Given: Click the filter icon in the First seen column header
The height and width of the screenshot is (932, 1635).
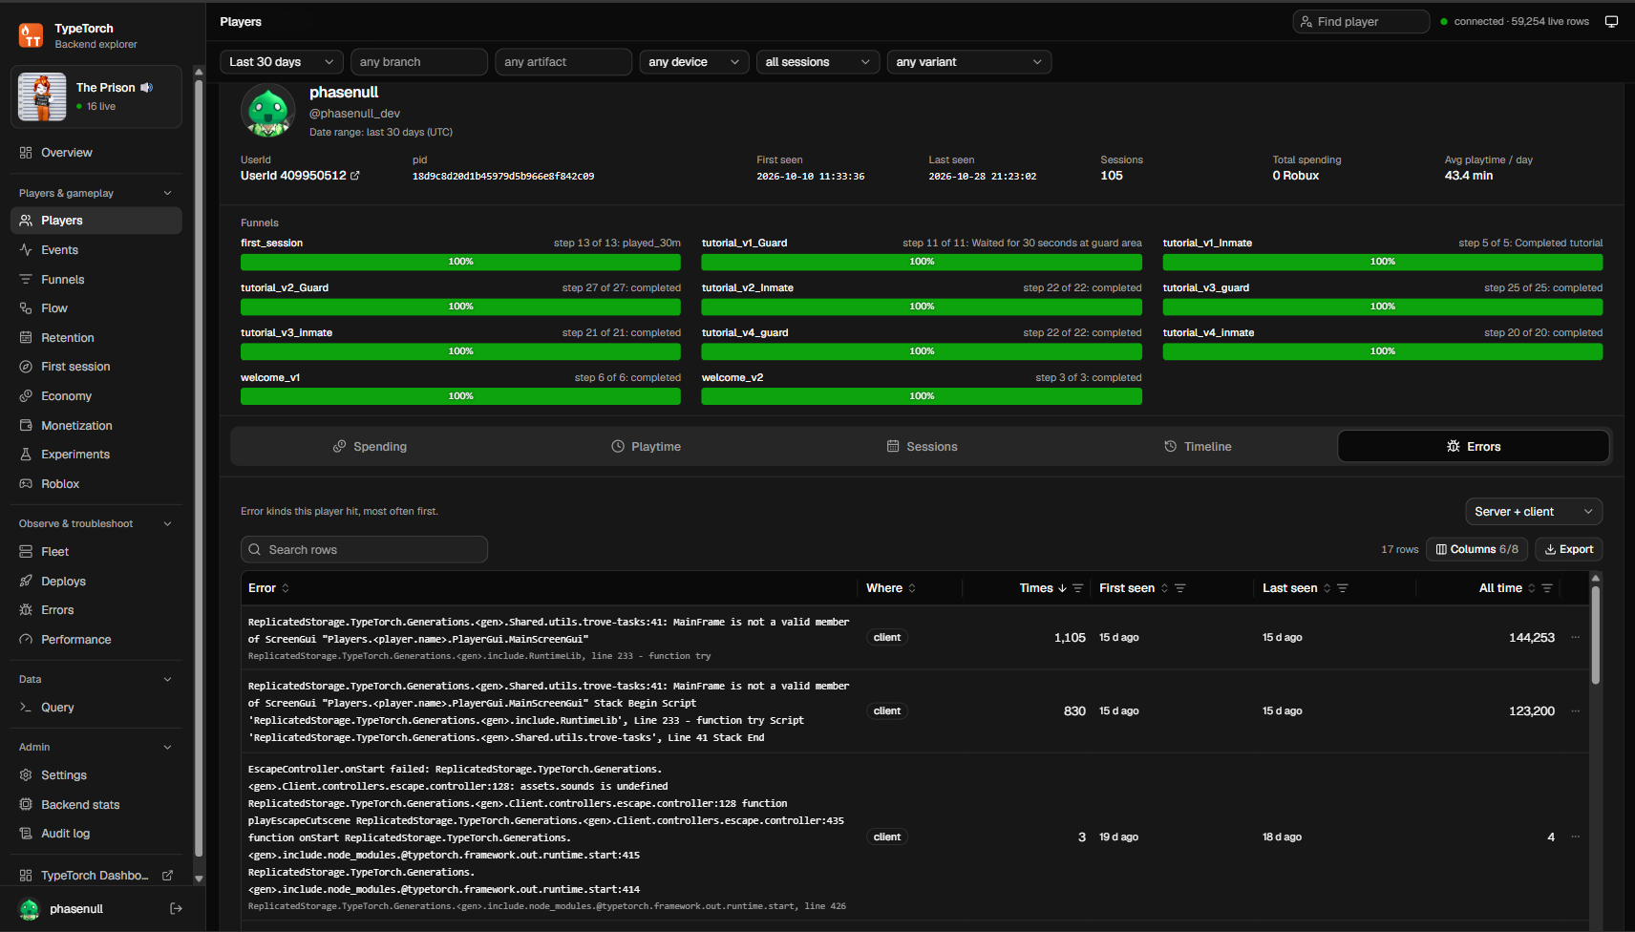Looking at the screenshot, I should [1180, 588].
